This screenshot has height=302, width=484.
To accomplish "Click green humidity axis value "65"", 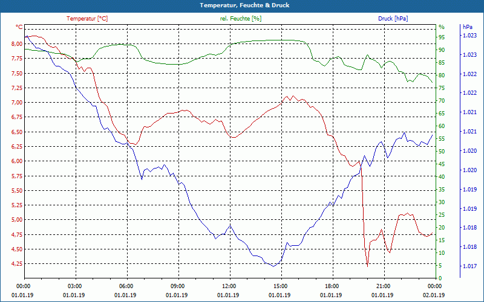I will click(442, 114).
